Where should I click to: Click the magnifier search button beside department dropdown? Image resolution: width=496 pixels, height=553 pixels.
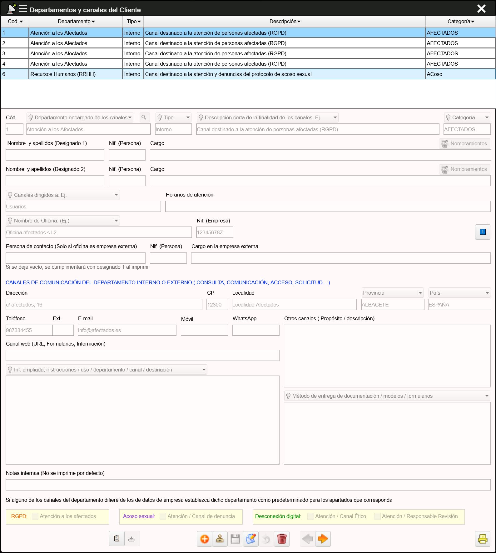tap(144, 117)
